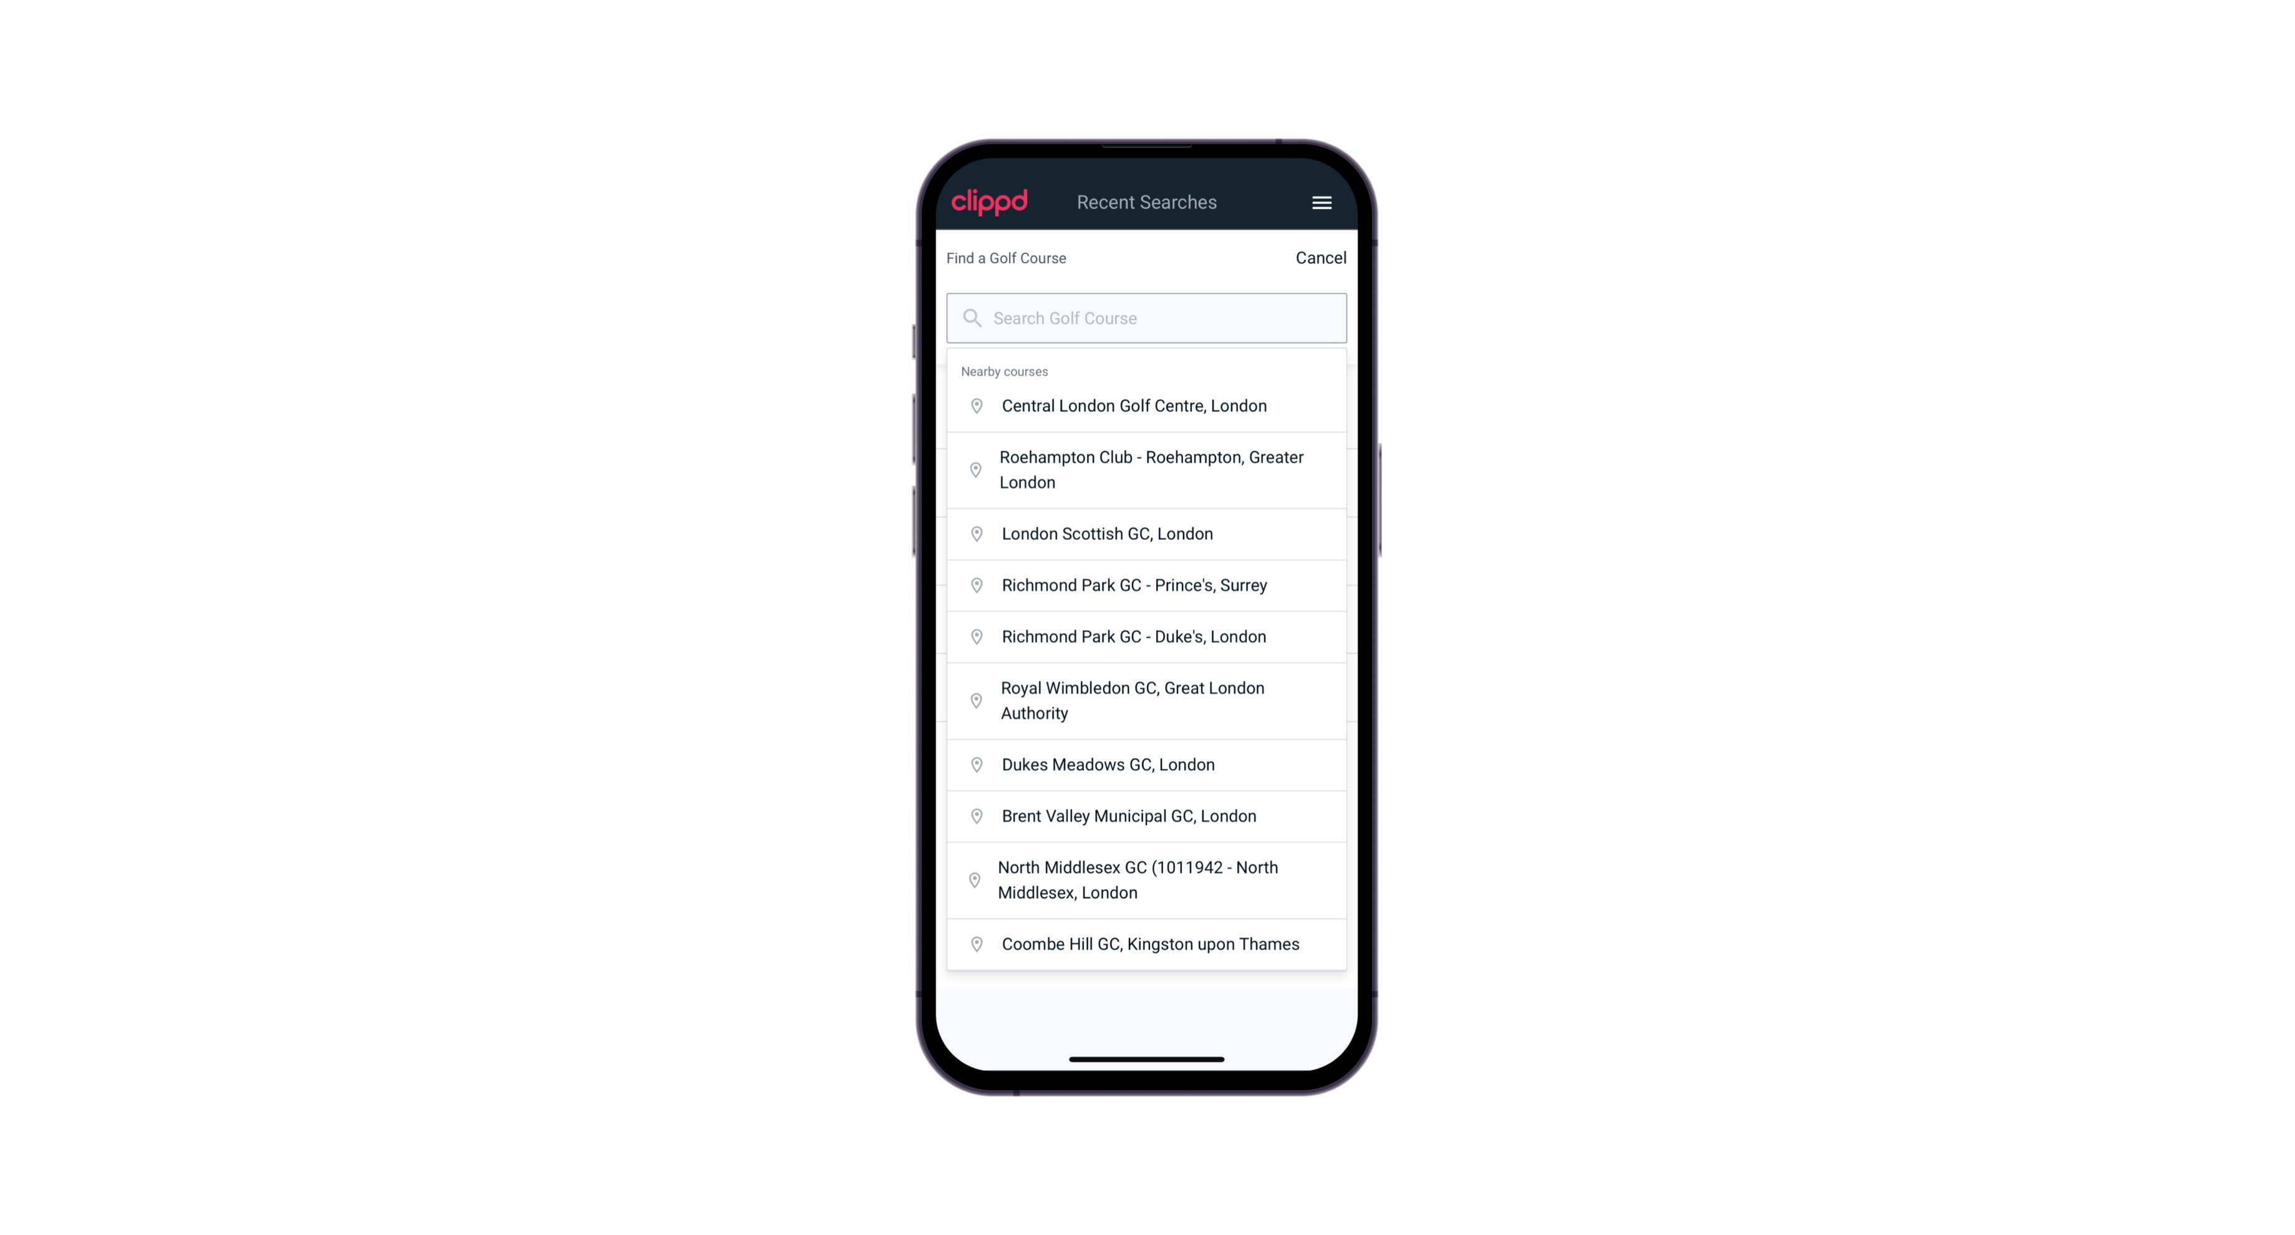2295x1235 pixels.
Task: Click the Search Golf Course input field
Action: (1147, 316)
